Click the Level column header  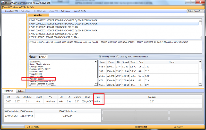(102, 62)
